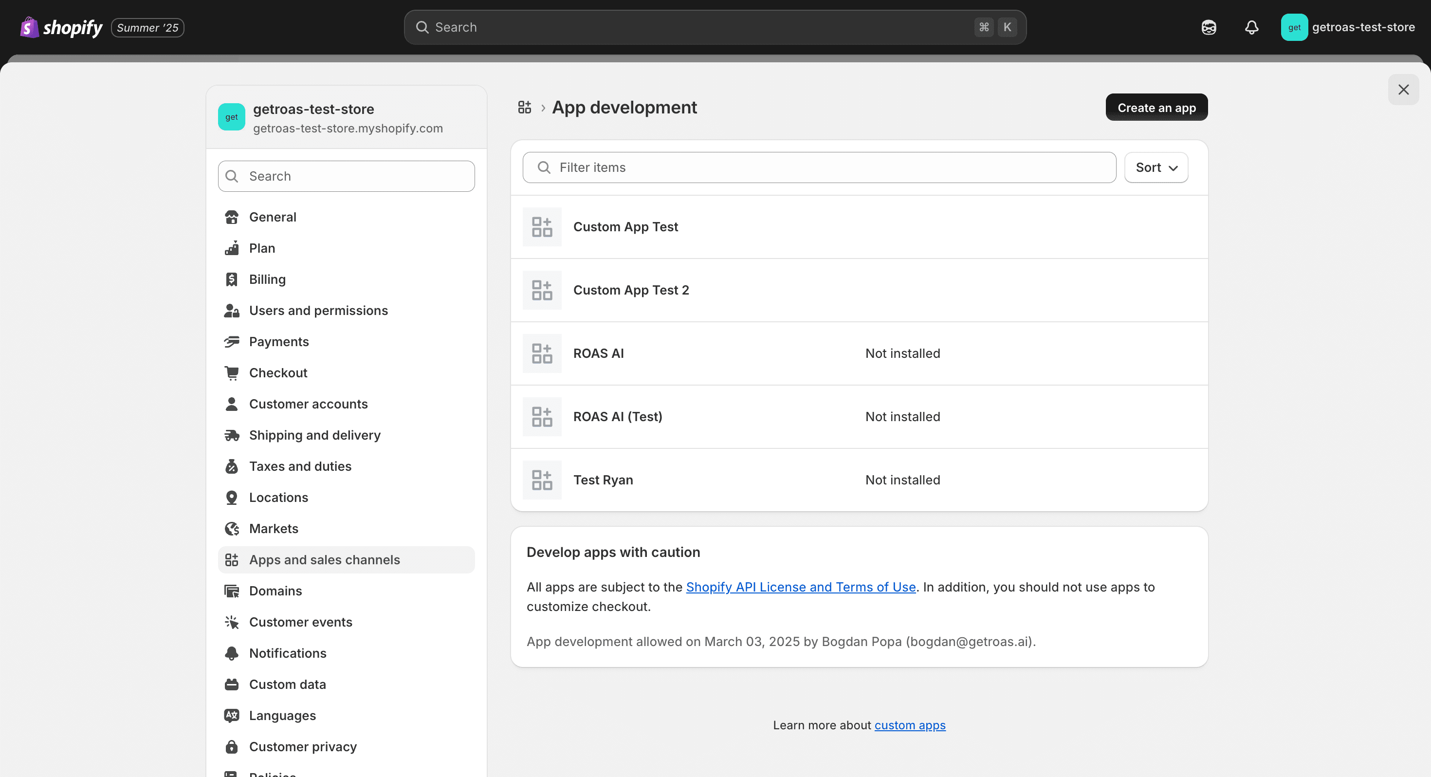
Task: Open the custom apps help link
Action: tap(910, 725)
